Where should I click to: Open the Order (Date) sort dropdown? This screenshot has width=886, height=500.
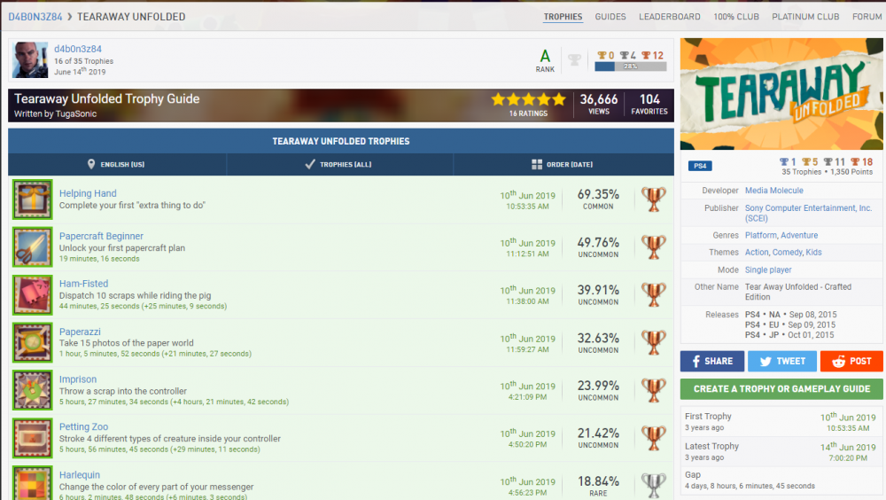click(x=563, y=165)
